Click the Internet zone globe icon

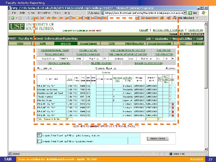click(x=171, y=154)
